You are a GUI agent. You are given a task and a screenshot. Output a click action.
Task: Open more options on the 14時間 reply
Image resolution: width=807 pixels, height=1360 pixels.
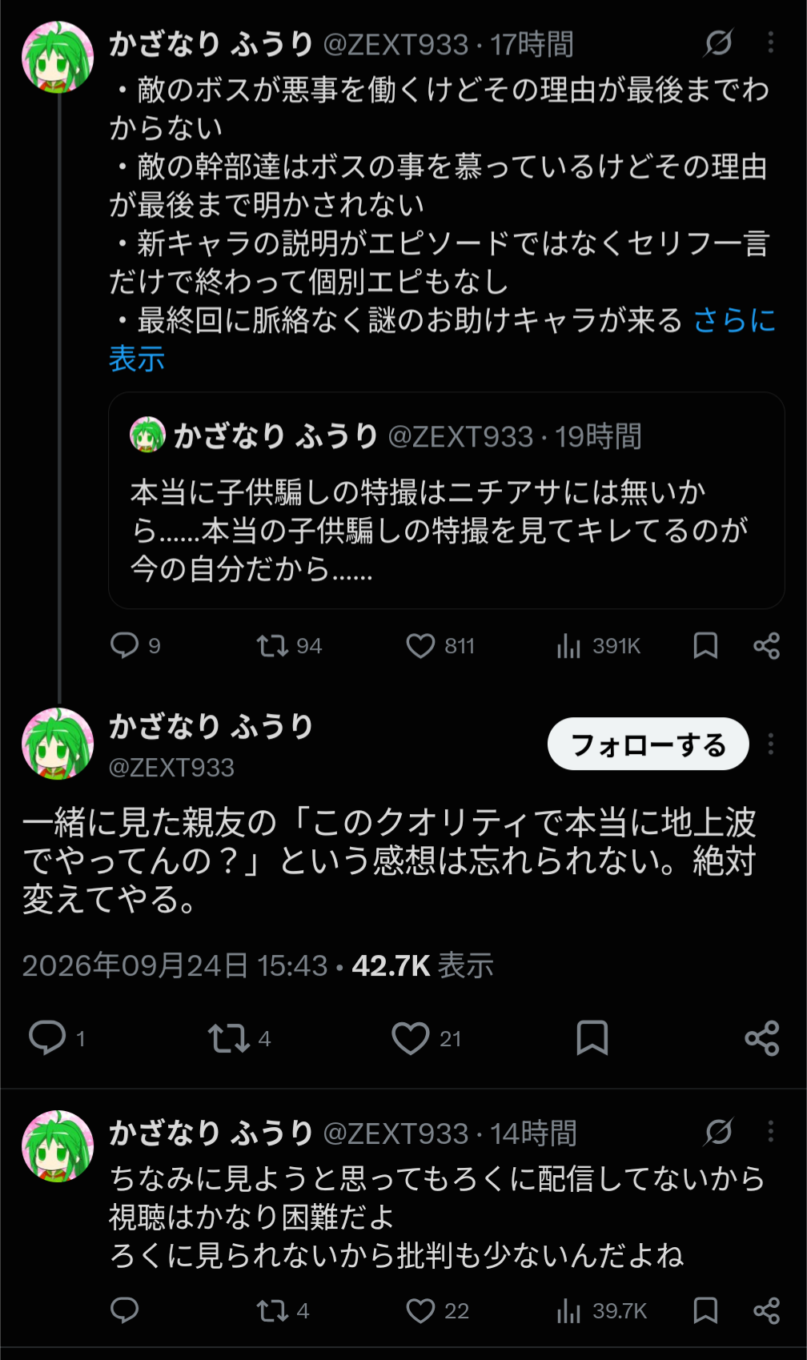pyautogui.click(x=770, y=1131)
